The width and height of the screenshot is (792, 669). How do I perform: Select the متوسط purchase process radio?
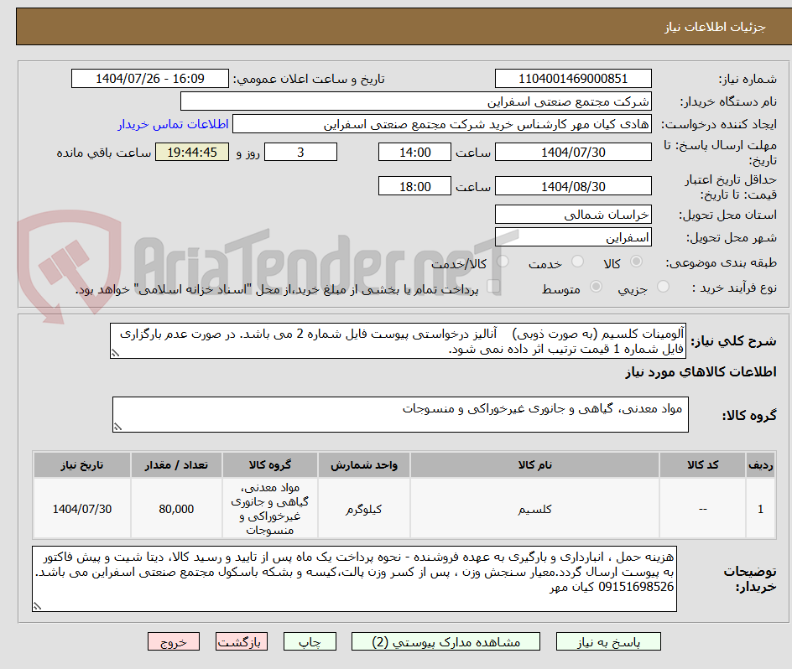596,285
